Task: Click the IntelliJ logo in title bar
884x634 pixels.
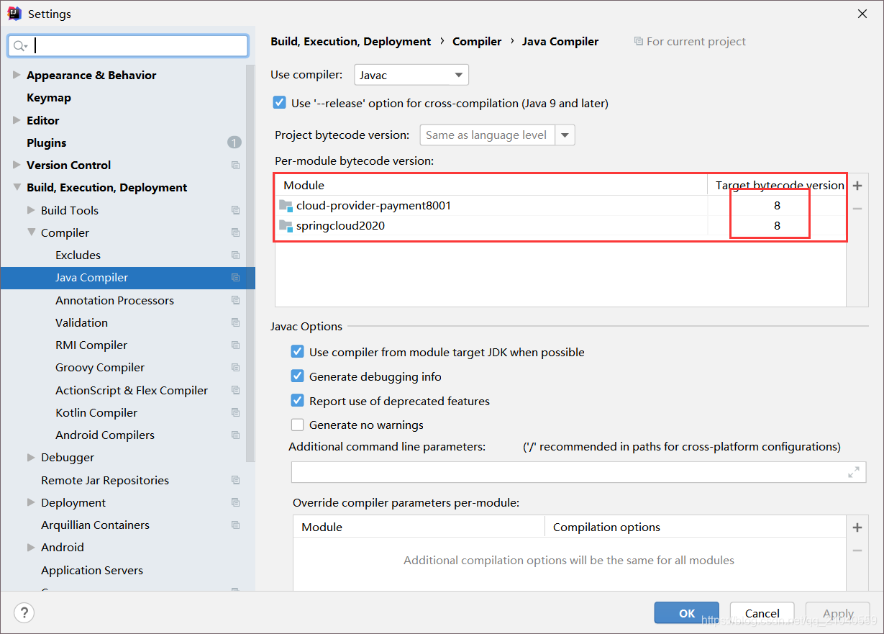Action: pyautogui.click(x=14, y=14)
